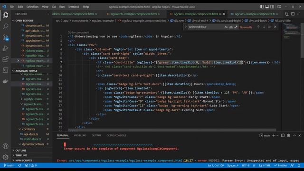This screenshot has height=171, width=304.
Task: Switch to ngclass-example.component.ts tab
Action: 255,14
